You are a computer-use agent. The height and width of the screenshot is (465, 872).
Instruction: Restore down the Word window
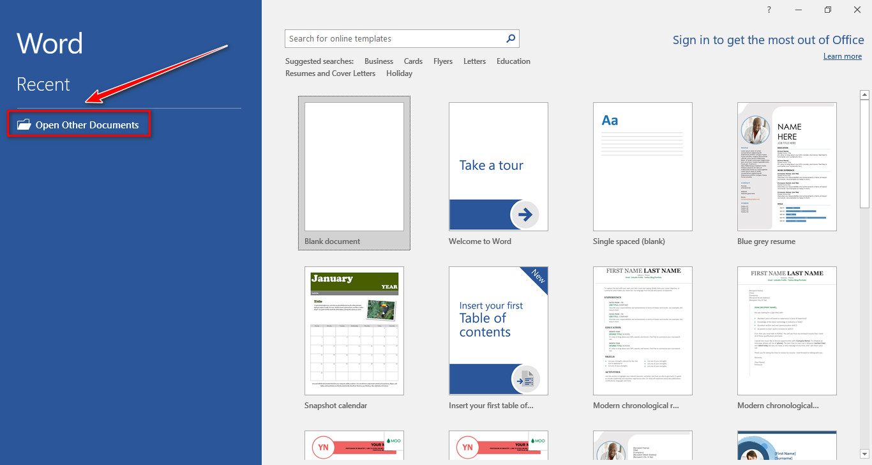(x=828, y=10)
